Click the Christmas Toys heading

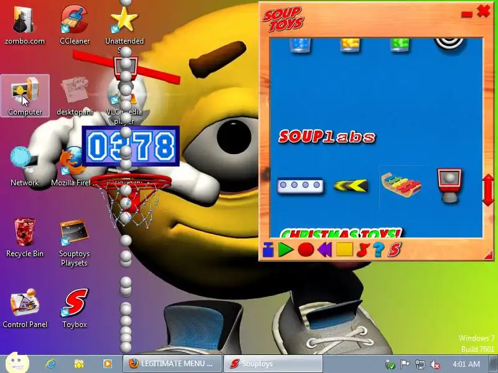(341, 233)
